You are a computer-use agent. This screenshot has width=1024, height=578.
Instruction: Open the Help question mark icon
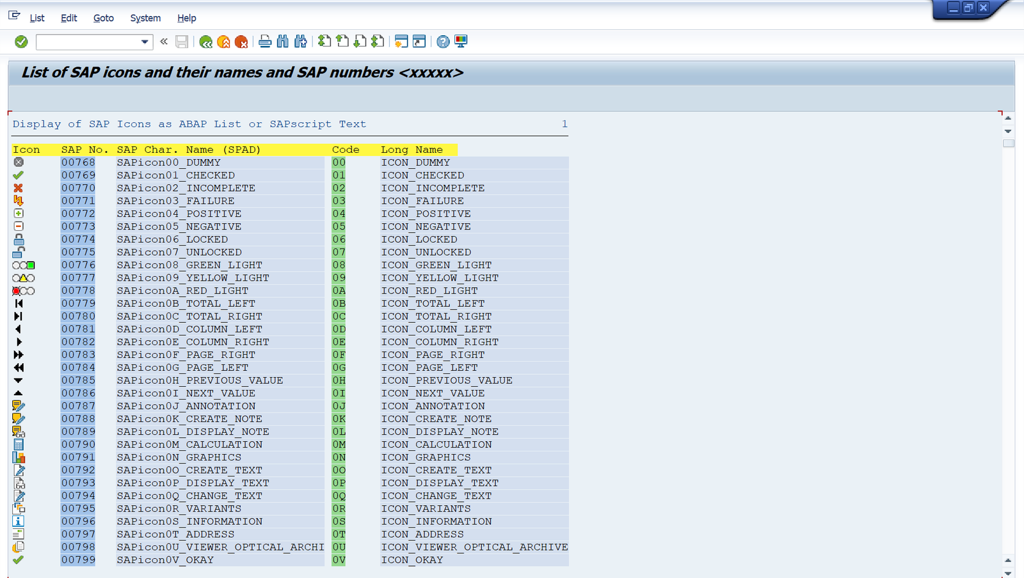click(443, 42)
